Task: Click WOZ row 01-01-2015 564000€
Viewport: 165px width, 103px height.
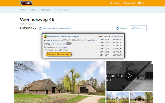Action: click(111, 52)
